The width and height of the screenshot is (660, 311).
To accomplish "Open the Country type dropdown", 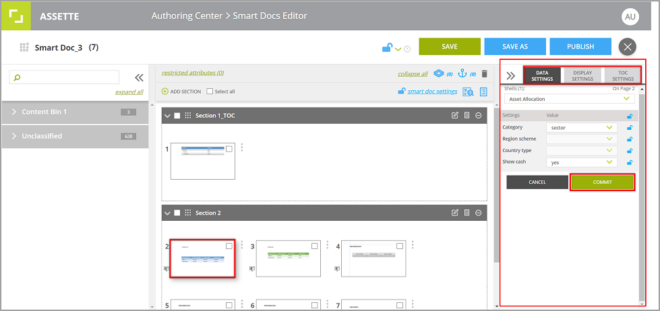I will point(582,151).
